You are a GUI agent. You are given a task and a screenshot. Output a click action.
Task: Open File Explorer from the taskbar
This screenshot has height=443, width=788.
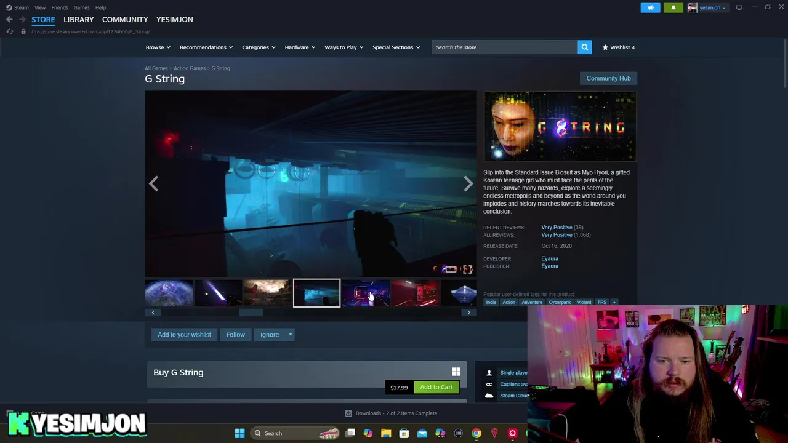(386, 433)
